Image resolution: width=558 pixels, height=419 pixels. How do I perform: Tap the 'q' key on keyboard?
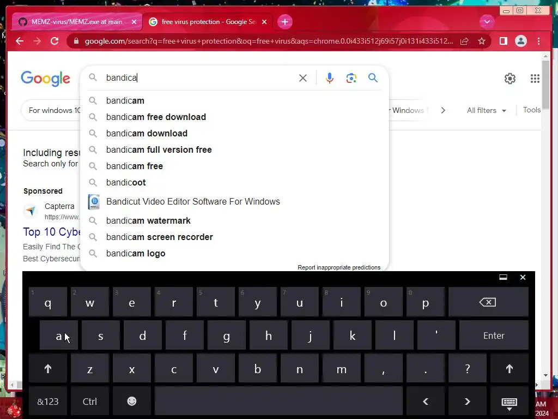pyautogui.click(x=48, y=302)
